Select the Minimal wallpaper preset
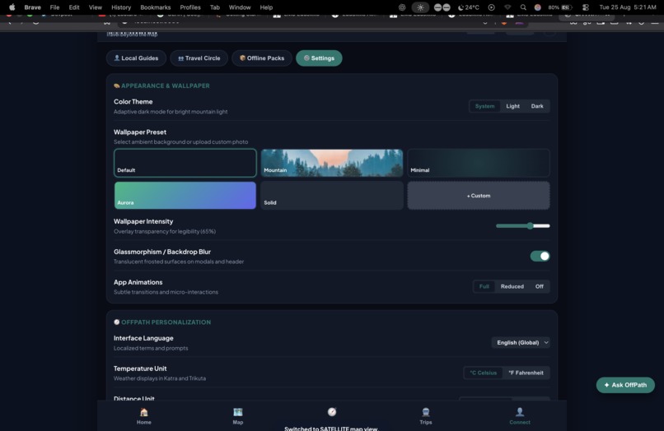 click(479, 163)
